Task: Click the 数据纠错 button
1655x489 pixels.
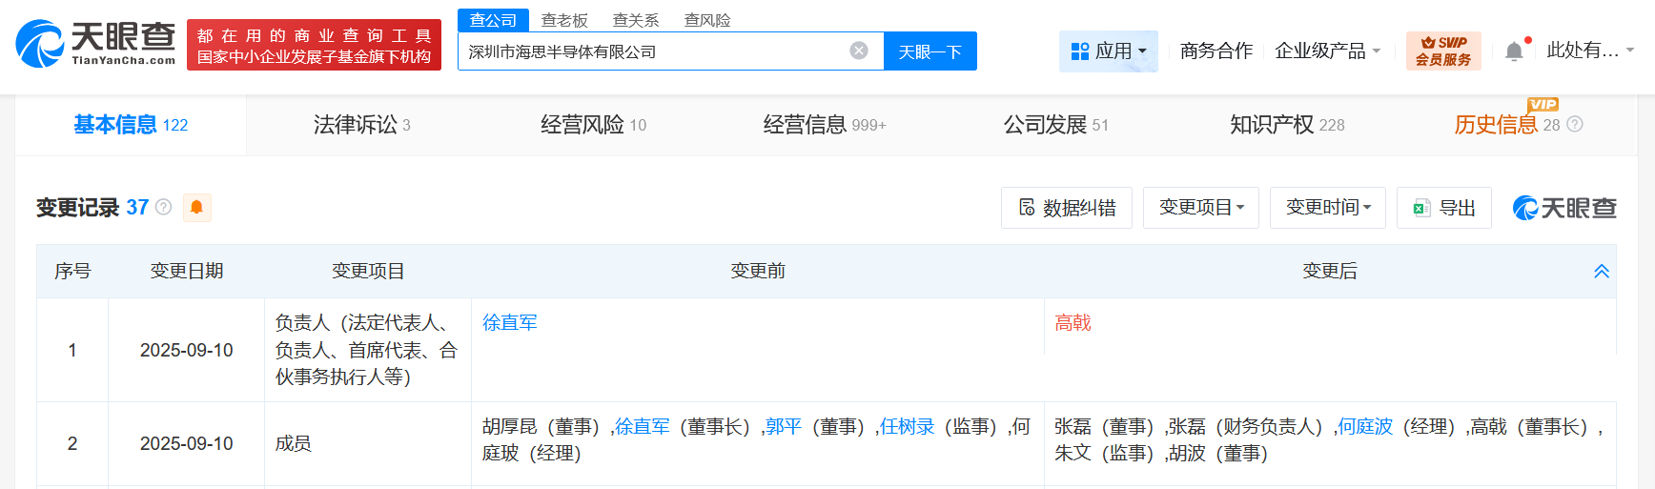Action: 1067,208
